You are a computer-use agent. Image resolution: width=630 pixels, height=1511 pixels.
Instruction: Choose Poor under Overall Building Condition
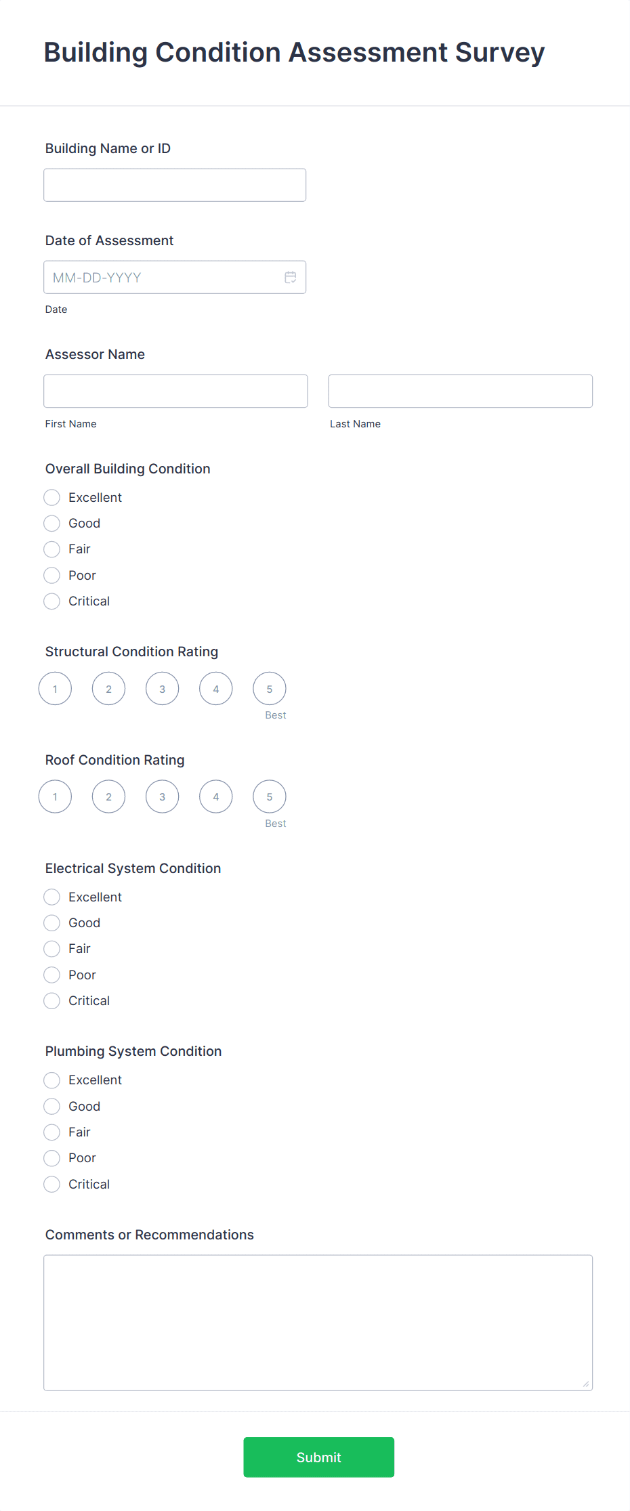51,575
